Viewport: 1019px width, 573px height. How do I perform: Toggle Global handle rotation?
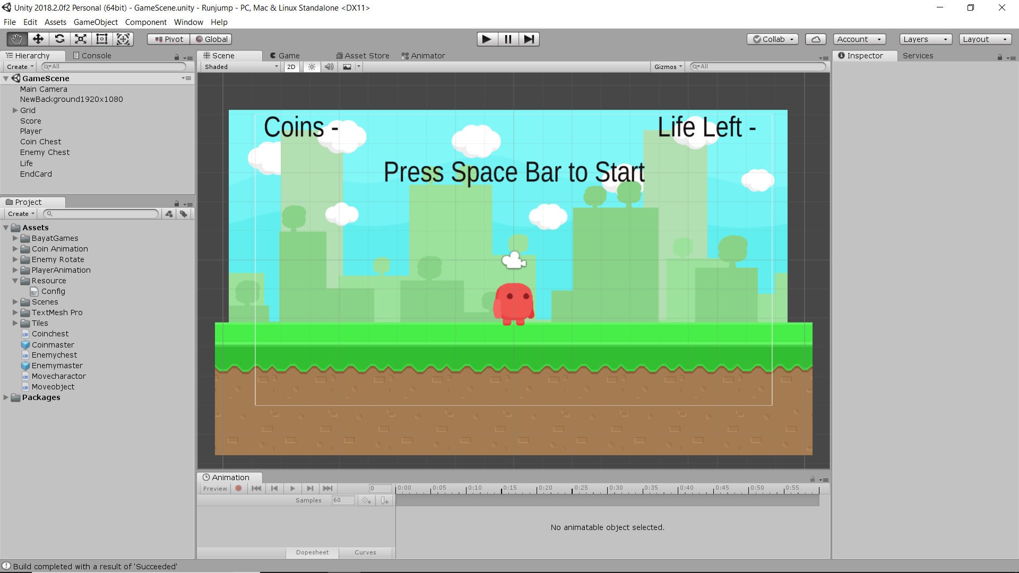[x=212, y=39]
